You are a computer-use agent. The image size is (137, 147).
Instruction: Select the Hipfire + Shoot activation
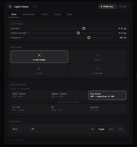[x=68, y=95]
